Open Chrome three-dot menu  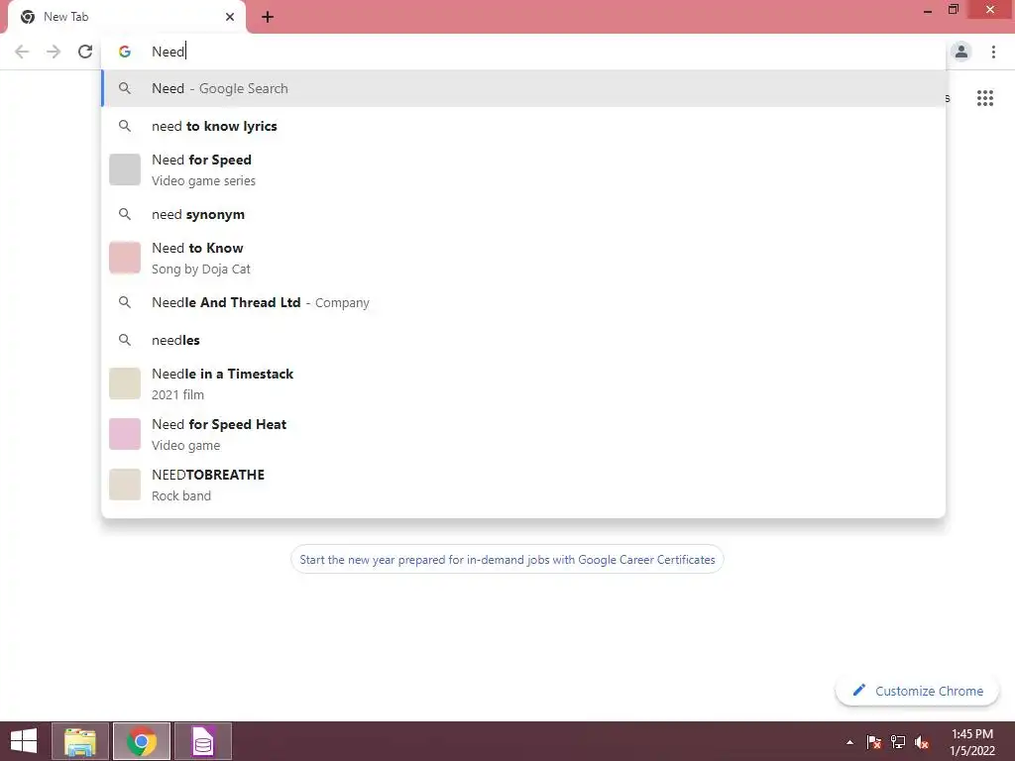tap(993, 52)
